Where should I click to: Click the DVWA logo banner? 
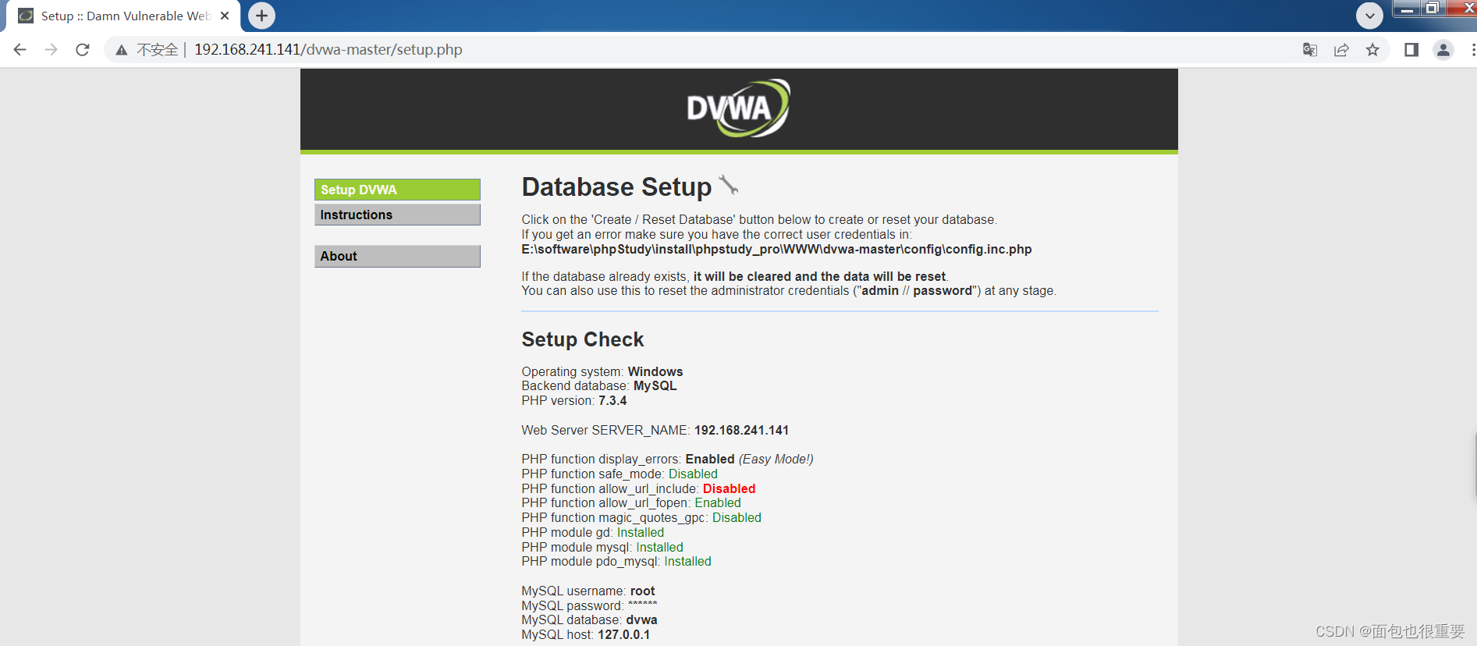[x=738, y=108]
